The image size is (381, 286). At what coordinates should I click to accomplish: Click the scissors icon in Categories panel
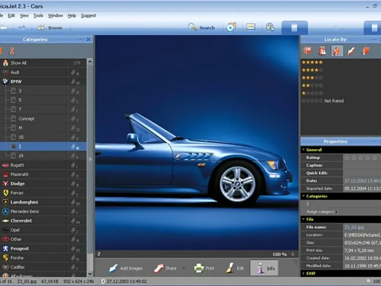tap(11, 51)
